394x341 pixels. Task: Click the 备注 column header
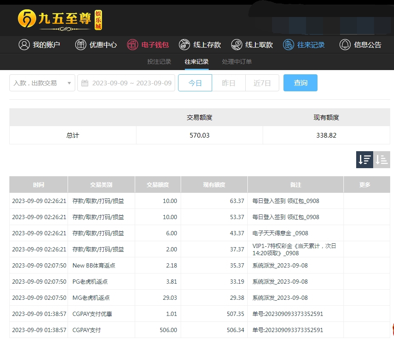tap(295, 185)
